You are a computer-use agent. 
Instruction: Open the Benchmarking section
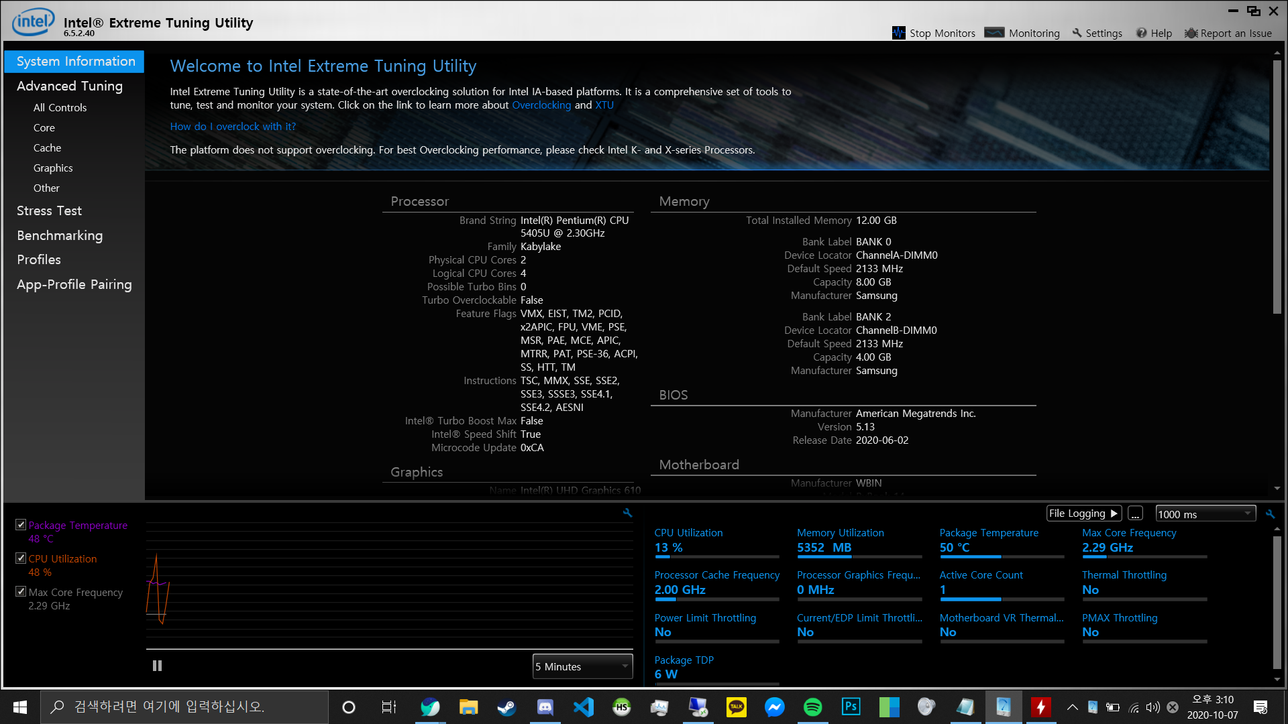tap(60, 235)
